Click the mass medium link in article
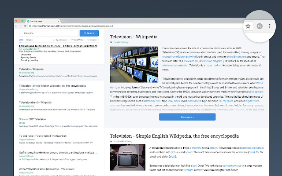 (203, 65)
